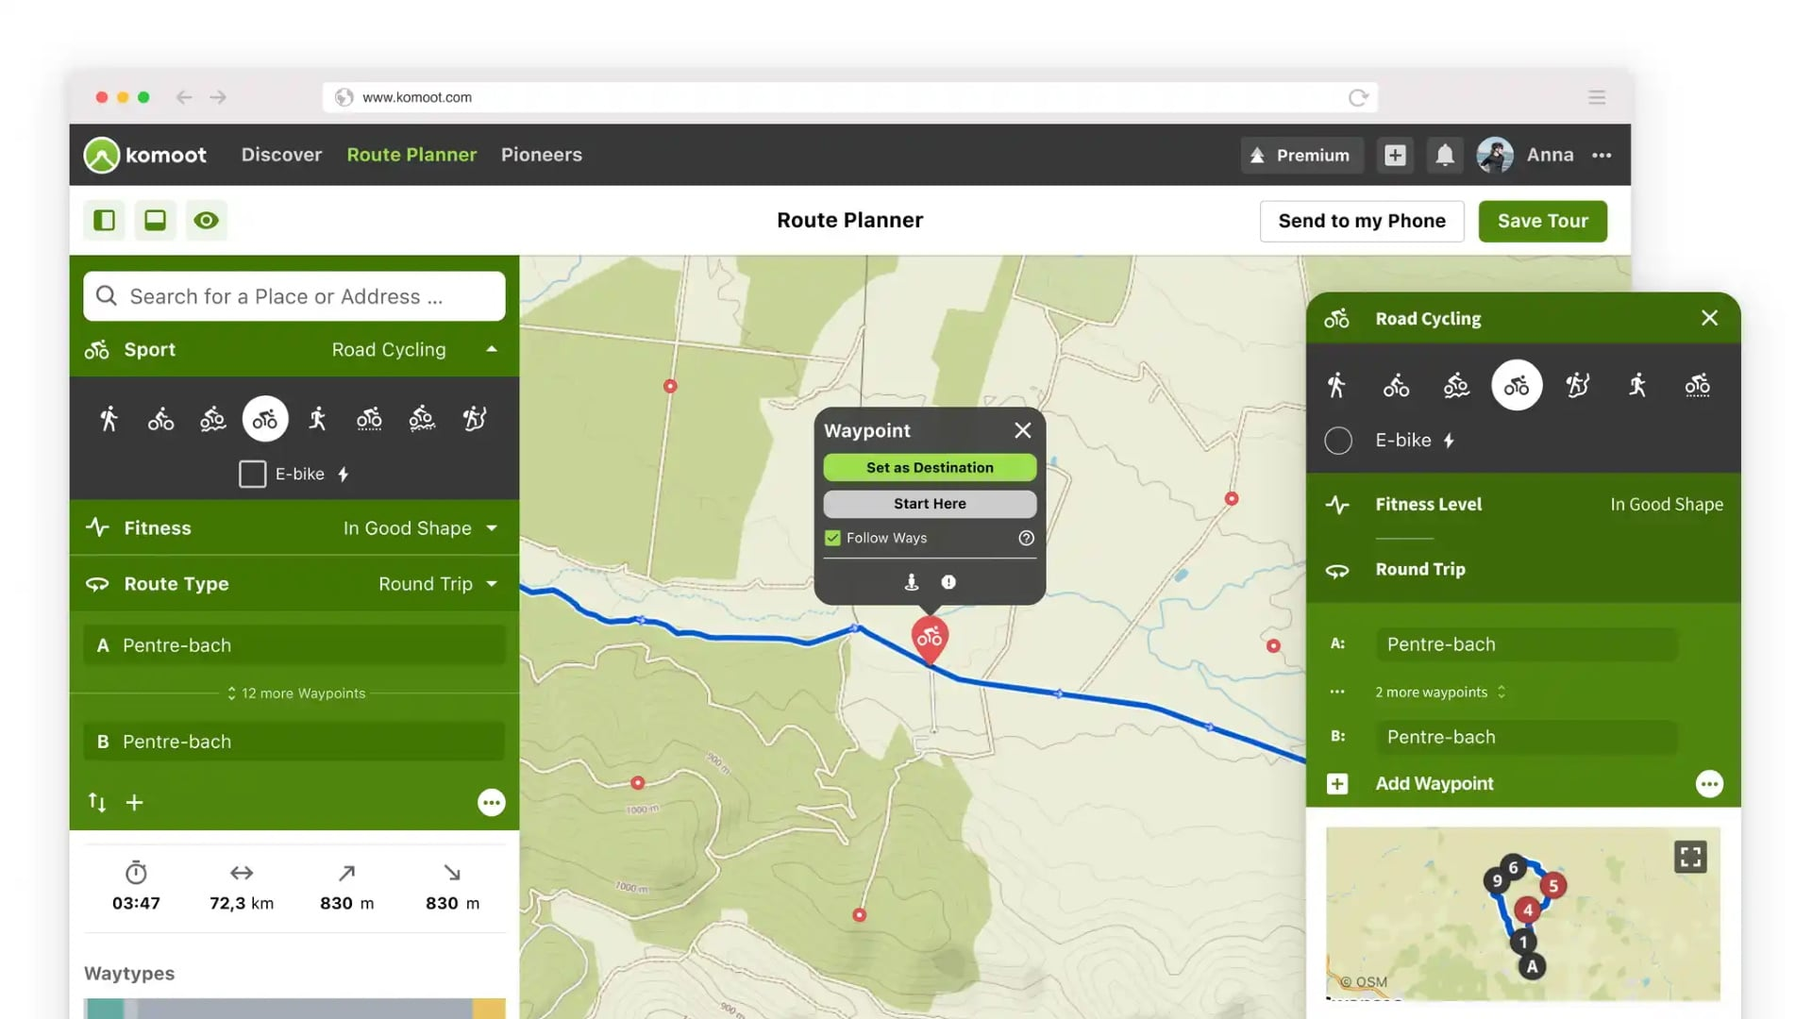Click the highlighted road cycling icon in left panel
This screenshot has width=1812, height=1019.
click(x=265, y=419)
